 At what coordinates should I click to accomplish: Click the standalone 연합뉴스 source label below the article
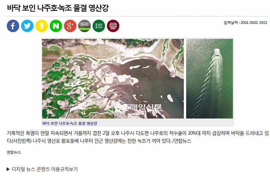point(14,152)
